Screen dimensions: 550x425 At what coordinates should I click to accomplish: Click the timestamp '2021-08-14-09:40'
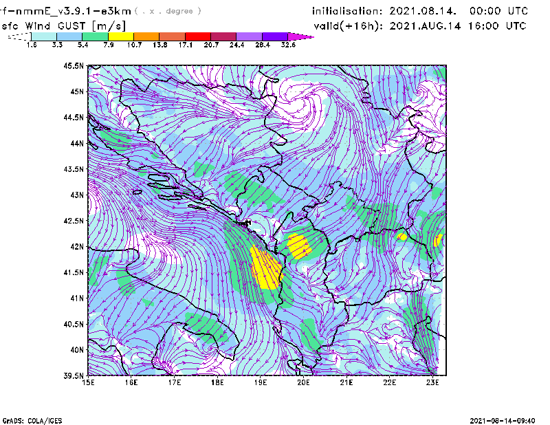(x=503, y=421)
